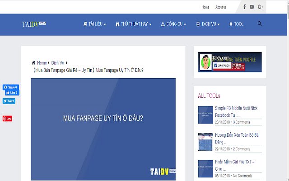Go to Dịch Vụ in breadcrumb

point(57,63)
